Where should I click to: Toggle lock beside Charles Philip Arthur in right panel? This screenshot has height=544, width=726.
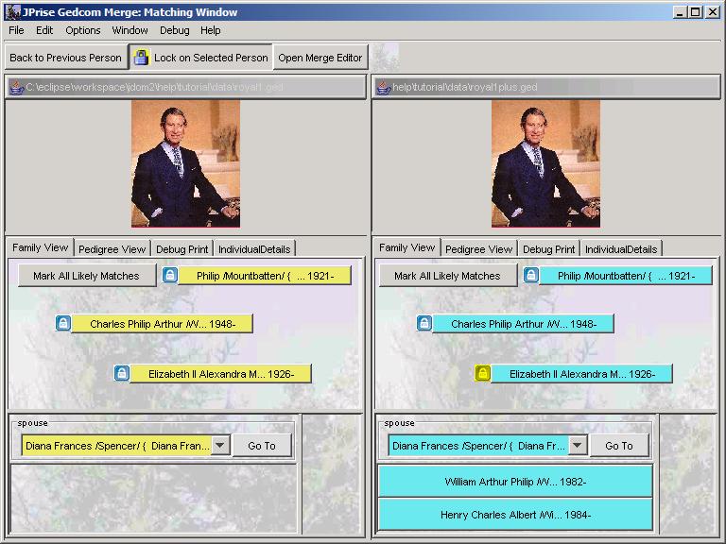tap(424, 324)
